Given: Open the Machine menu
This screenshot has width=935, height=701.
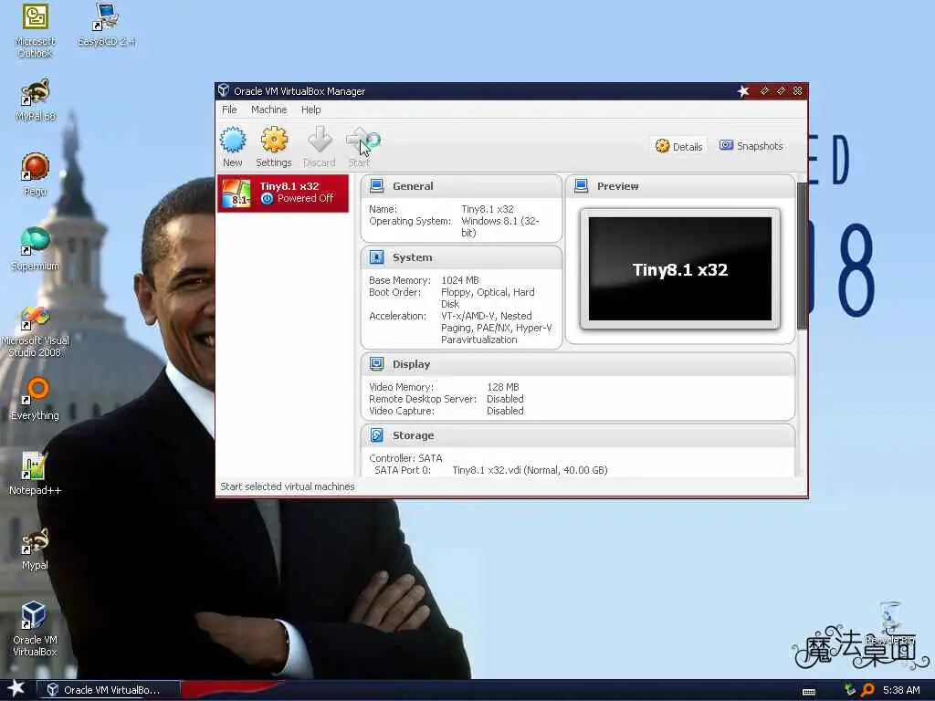Looking at the screenshot, I should [x=269, y=110].
